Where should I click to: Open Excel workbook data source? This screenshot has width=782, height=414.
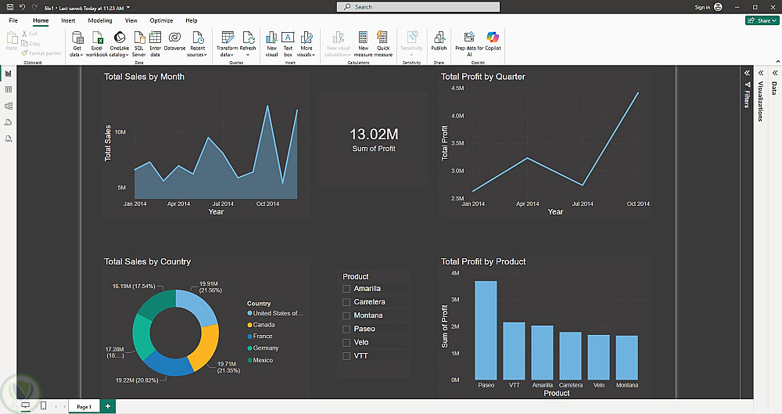(97, 44)
